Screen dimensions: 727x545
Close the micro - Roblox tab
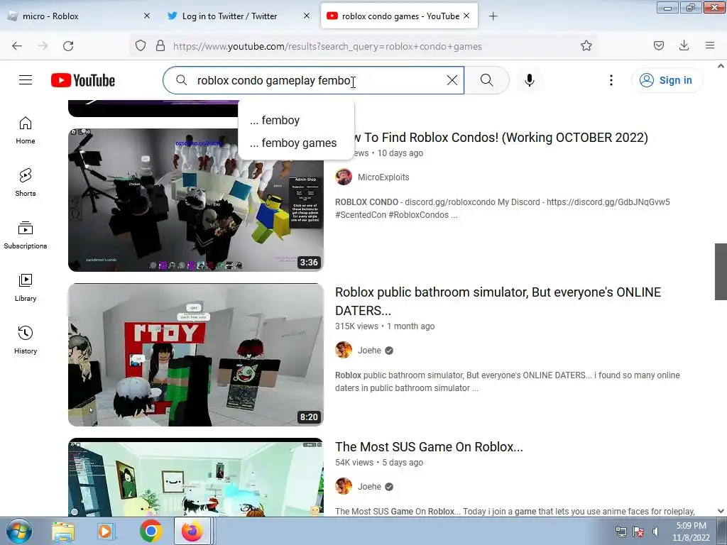coord(146,16)
